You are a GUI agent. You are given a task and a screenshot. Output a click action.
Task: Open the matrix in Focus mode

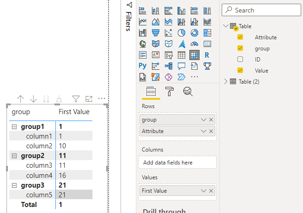click(x=89, y=99)
